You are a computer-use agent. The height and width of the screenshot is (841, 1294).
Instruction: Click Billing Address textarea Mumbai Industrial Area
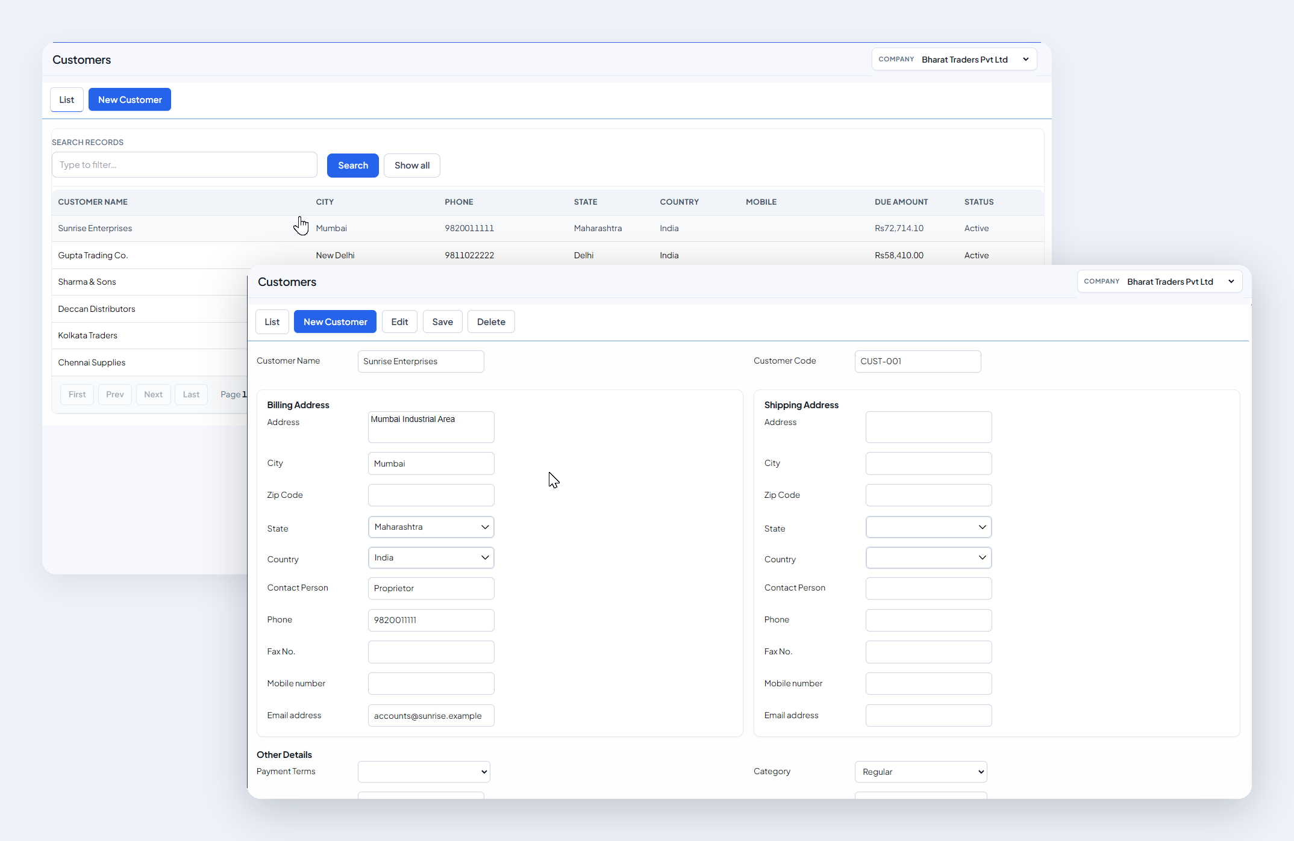coord(431,427)
